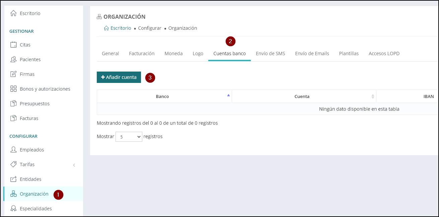This screenshot has width=439, height=217.
Task: Switch to the Facturación tab
Action: [x=142, y=53]
